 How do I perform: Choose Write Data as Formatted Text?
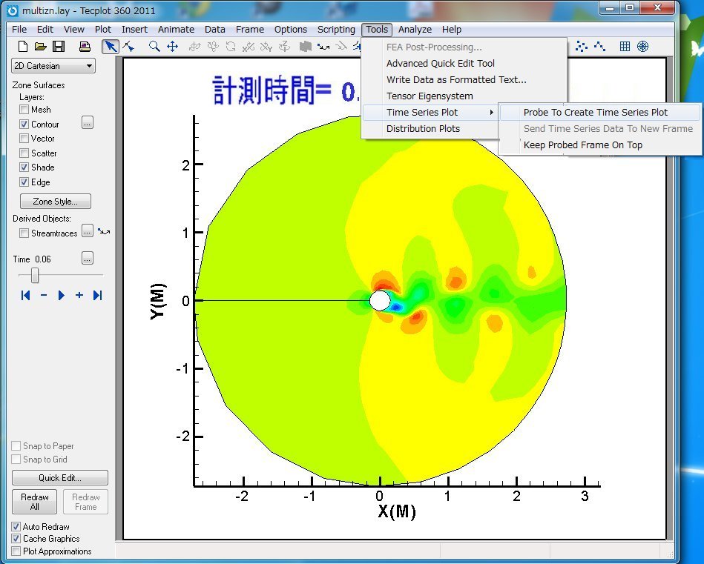[x=456, y=79]
